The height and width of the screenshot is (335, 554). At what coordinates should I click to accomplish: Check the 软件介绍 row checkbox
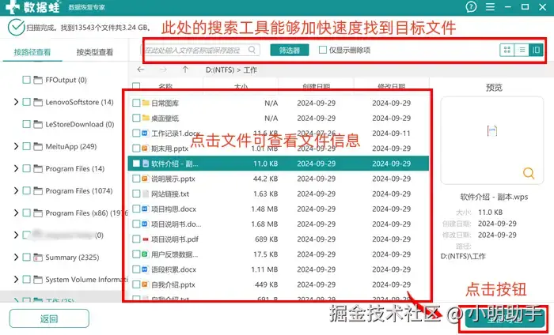point(136,164)
